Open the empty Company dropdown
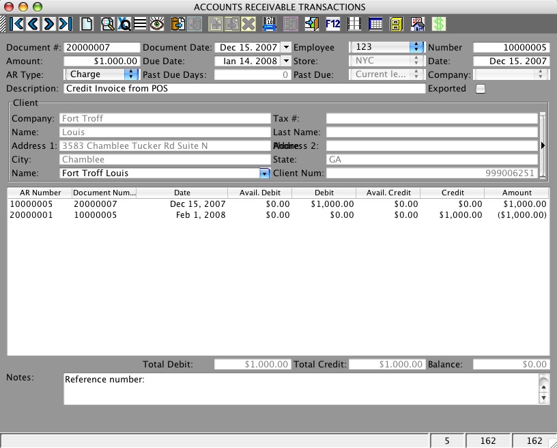This screenshot has width=557, height=448. 511,74
